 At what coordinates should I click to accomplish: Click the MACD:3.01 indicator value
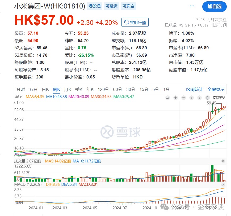pos(88,184)
